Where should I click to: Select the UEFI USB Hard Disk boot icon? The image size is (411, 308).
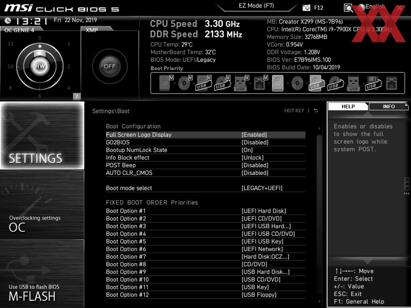coord(204,83)
